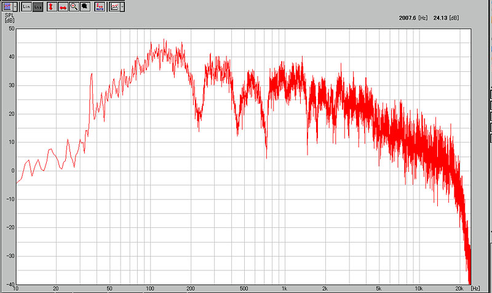This screenshot has width=492, height=293.
Task: Click the horizontal scale arrow icon
Action: [x=63, y=7]
